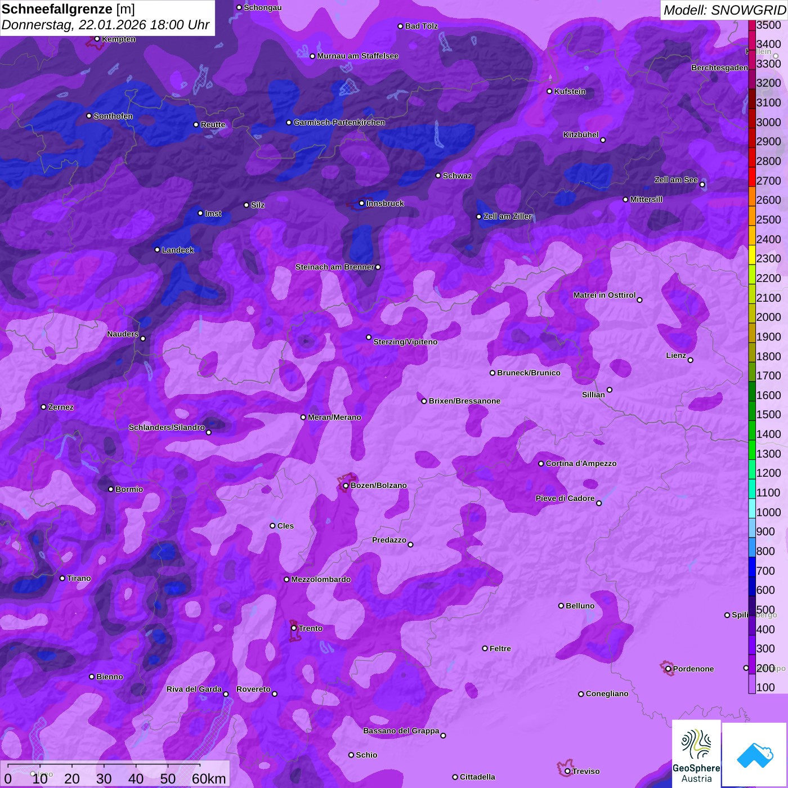The image size is (788, 788).
Task: Click the Trento city marker
Action: [x=293, y=628]
